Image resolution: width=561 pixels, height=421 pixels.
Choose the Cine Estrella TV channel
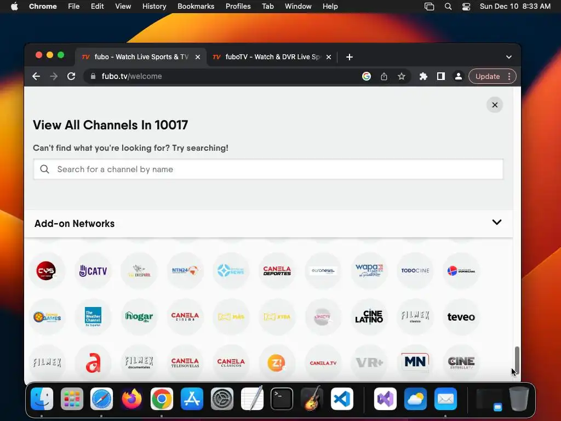point(461,363)
